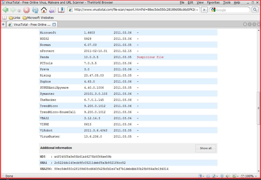Click the SUPERAntiSpyware row name

(54, 88)
